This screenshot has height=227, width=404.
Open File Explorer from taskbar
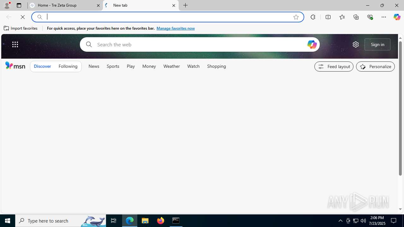point(145,221)
